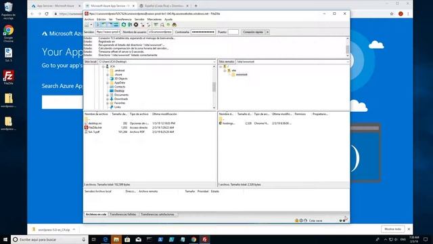Open the Archivo menu

click(x=89, y=20)
